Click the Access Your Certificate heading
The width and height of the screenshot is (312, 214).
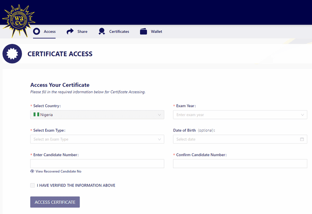tap(60, 85)
